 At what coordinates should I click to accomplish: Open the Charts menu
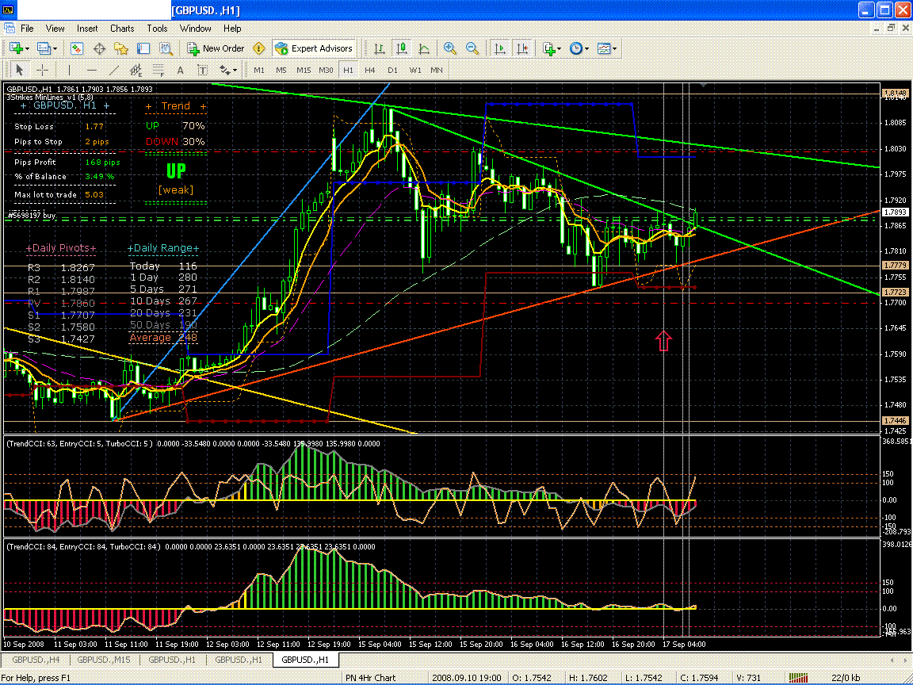(x=122, y=28)
